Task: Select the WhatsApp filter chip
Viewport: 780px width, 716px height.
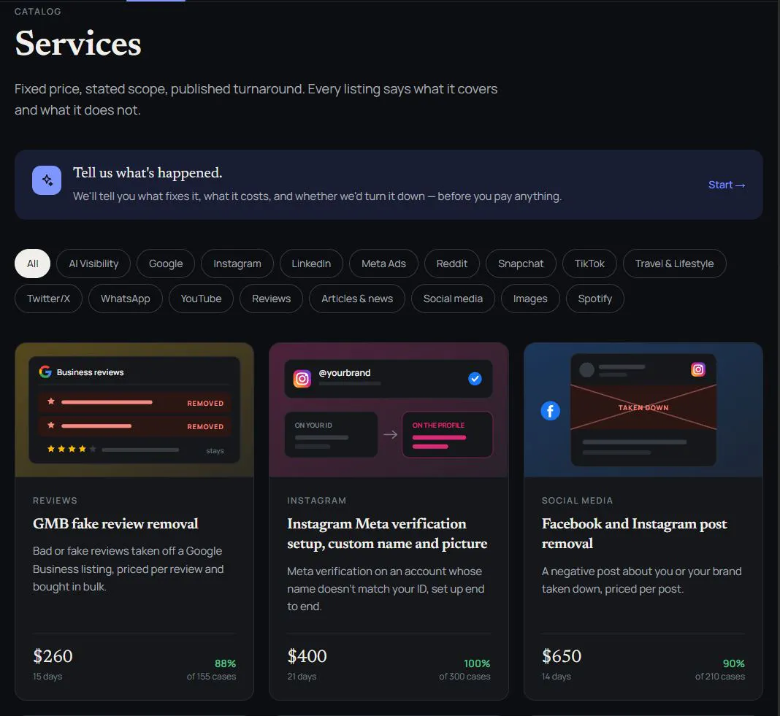Action: [x=126, y=299]
